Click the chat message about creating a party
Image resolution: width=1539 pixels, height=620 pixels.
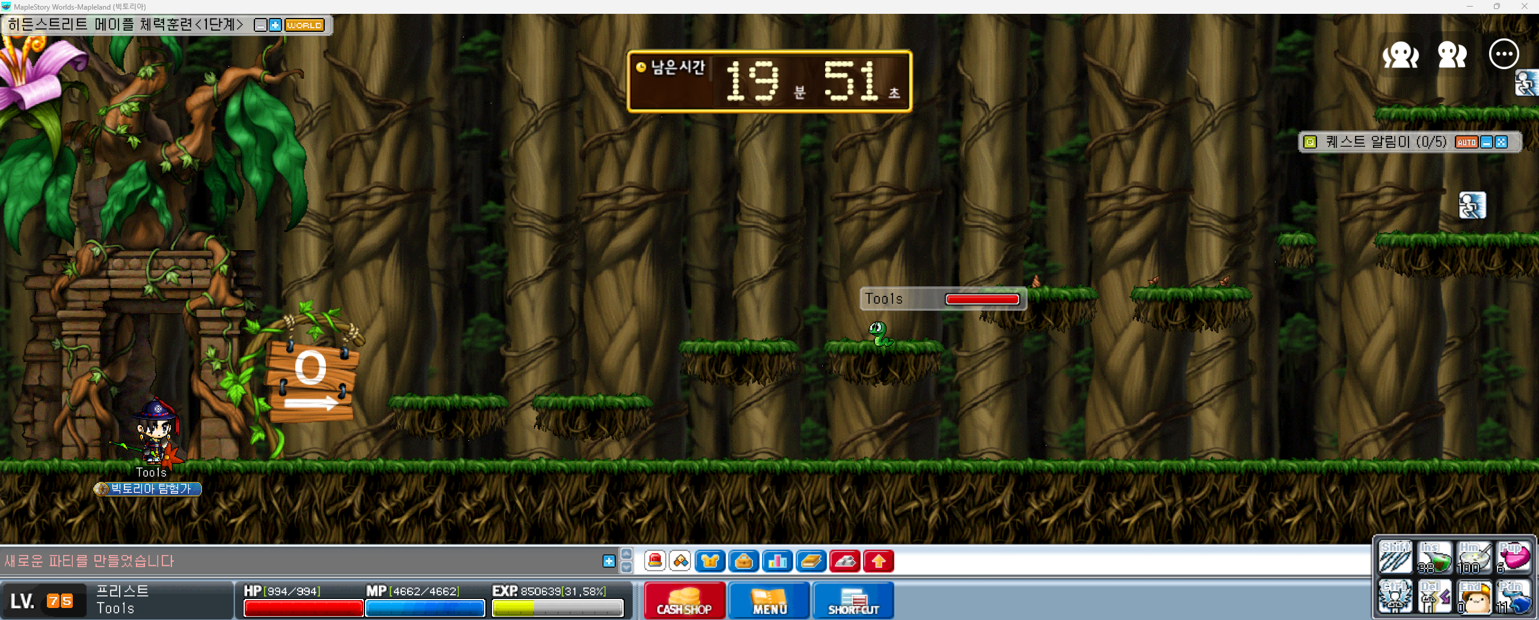pyautogui.click(x=89, y=561)
